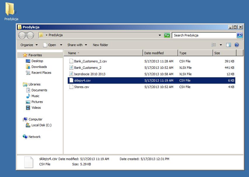The width and height of the screenshot is (249, 177).
Task: Click the Predykcja window title bar text
Action: pyautogui.click(x=31, y=27)
